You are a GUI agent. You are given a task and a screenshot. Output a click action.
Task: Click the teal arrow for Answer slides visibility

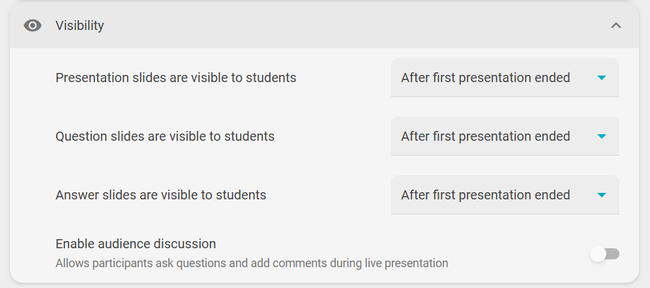coord(602,195)
